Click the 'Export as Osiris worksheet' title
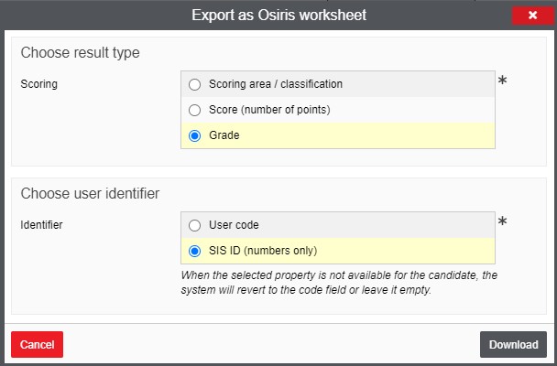 point(278,15)
